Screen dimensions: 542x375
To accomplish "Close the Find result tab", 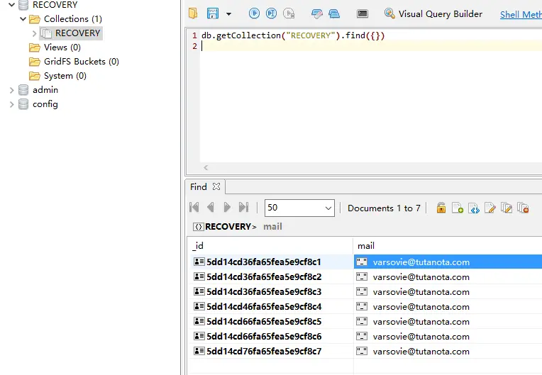I will [x=216, y=186].
